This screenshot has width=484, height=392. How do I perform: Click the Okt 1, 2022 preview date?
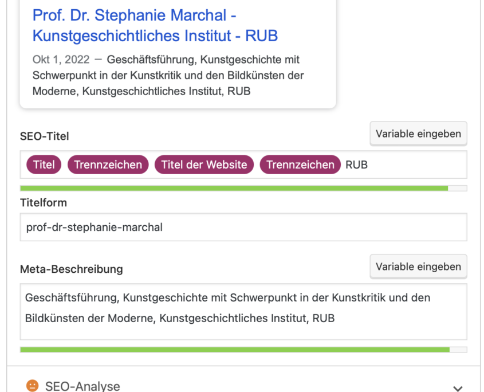click(x=61, y=59)
